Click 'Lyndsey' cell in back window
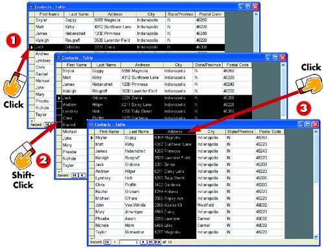Viewport: 324px width, 248px height. (44, 61)
